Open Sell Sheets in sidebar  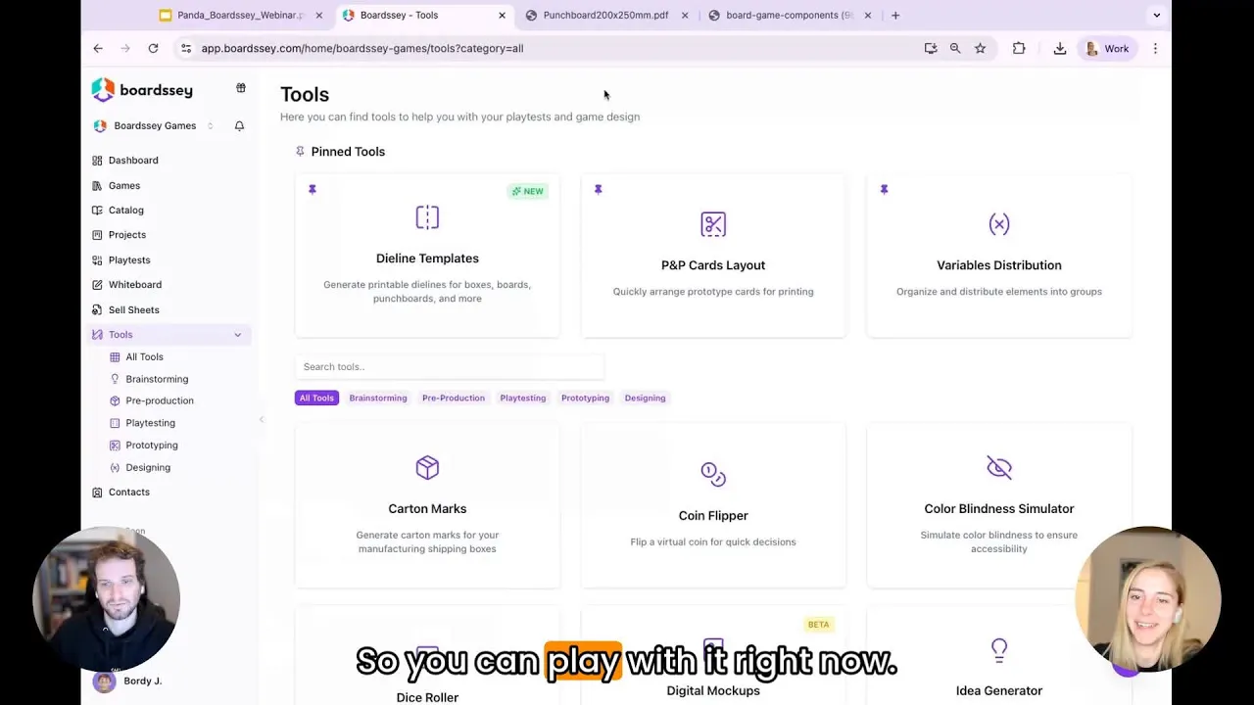coord(134,310)
